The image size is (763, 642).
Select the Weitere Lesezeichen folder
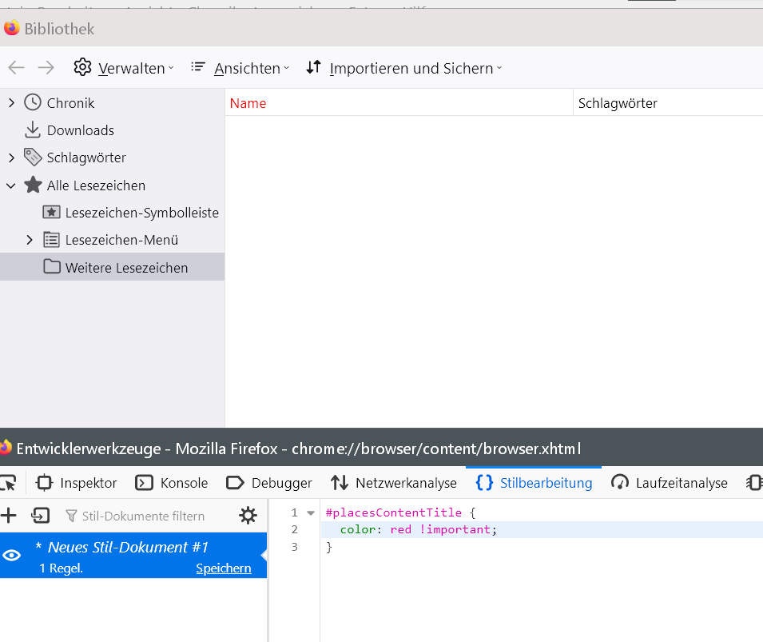(126, 268)
